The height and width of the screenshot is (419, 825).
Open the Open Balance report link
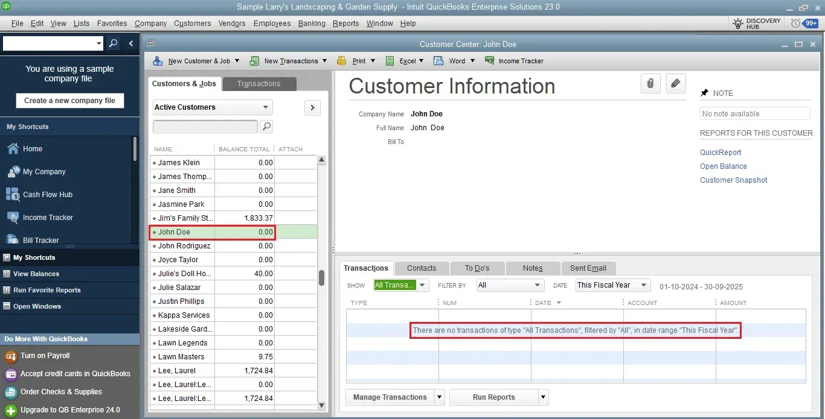tap(724, 166)
